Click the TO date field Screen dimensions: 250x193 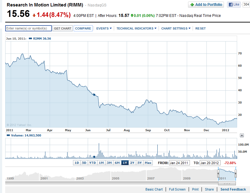click(210, 163)
